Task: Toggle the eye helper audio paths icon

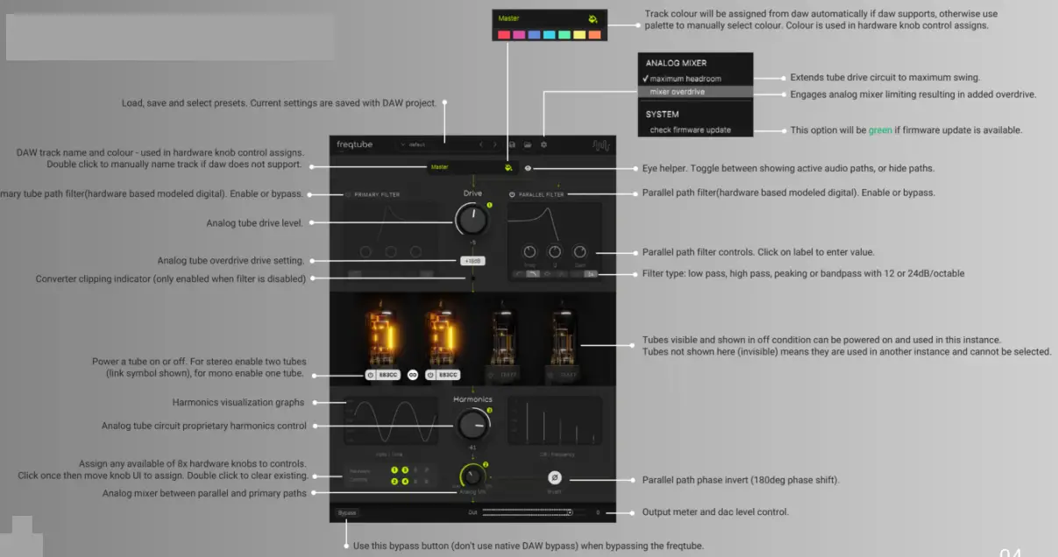Action: (x=528, y=168)
